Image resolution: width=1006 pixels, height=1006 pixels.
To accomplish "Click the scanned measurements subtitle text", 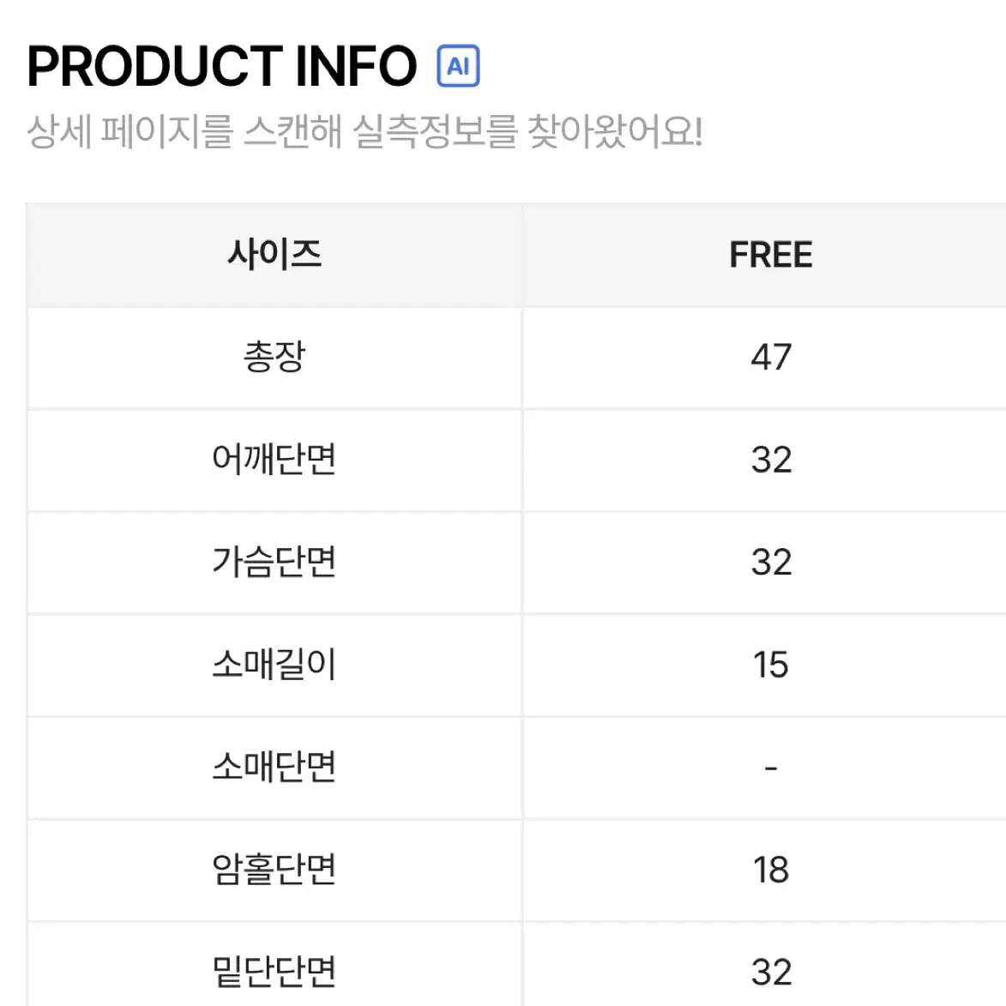I will [x=365, y=131].
